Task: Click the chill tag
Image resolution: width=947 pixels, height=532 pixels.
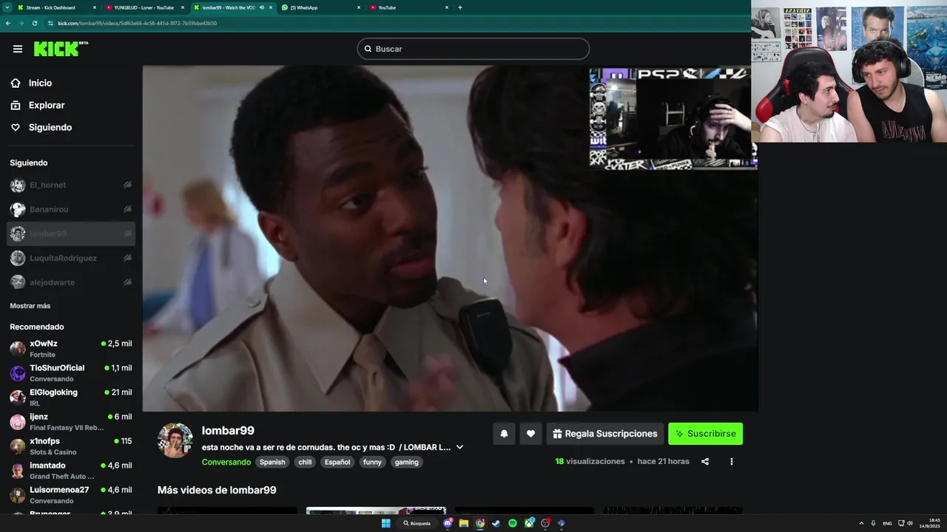Action: click(x=305, y=463)
